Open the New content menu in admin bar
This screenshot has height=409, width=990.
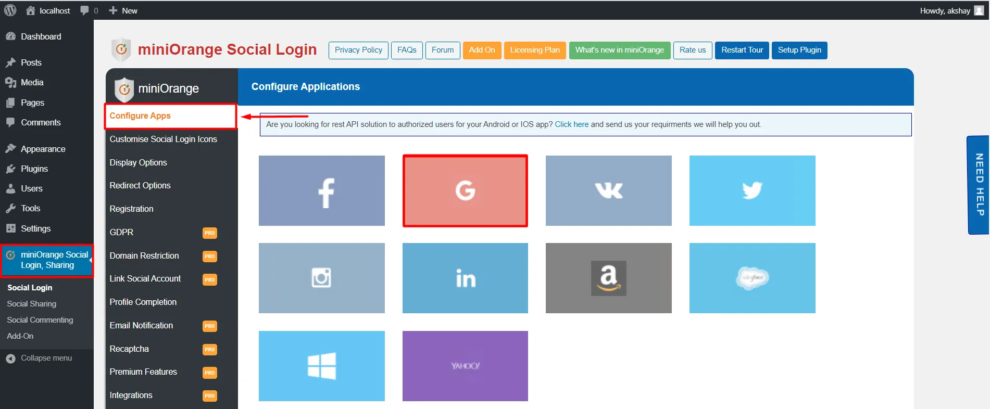pyautogui.click(x=123, y=10)
